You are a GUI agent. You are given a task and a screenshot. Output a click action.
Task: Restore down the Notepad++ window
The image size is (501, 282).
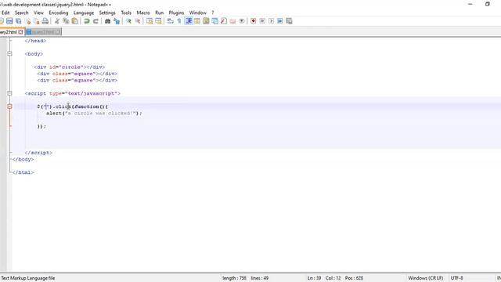487,4
